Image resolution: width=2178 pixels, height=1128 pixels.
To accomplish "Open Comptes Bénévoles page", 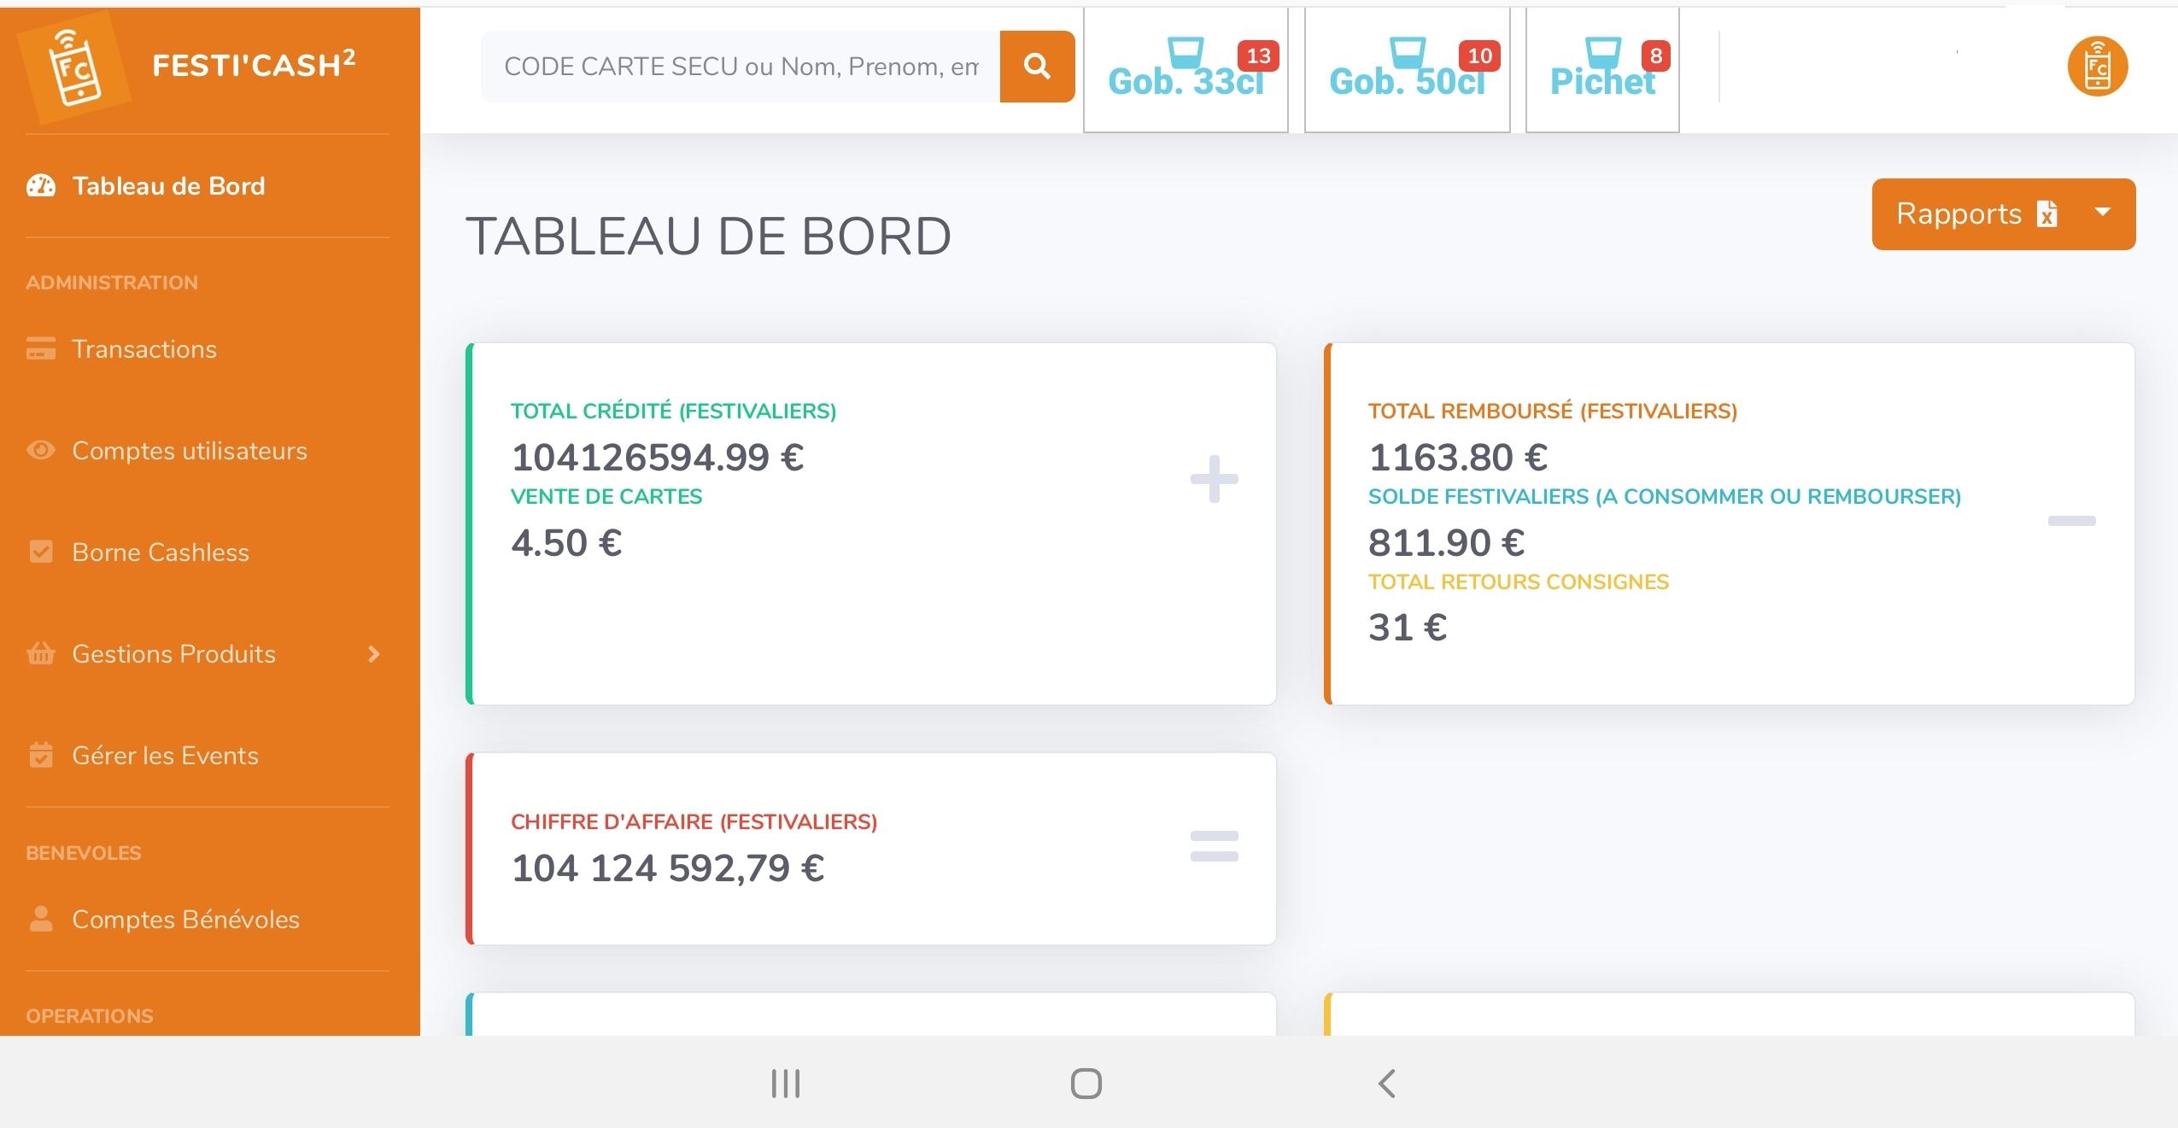I will pyautogui.click(x=185, y=920).
